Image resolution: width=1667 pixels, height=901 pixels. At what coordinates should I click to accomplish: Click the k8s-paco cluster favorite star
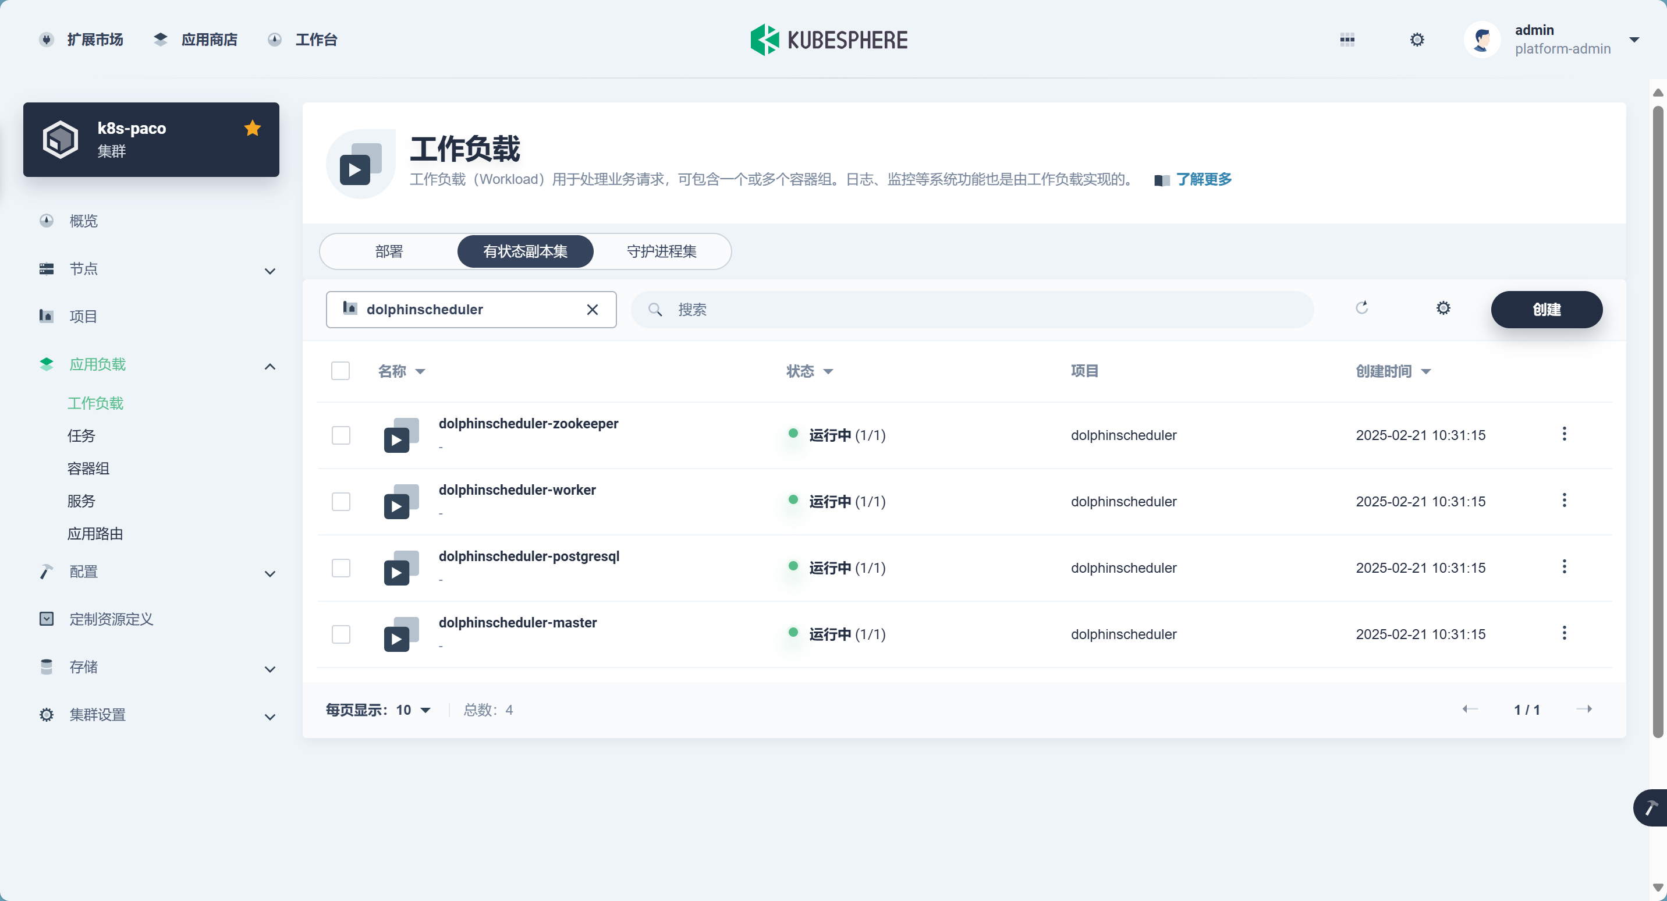pos(253,128)
